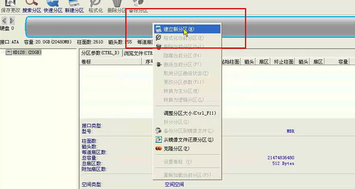The image size is (355, 189).
Task: Click the 扇区 column header before 终止柱面
Action: tap(263, 62)
